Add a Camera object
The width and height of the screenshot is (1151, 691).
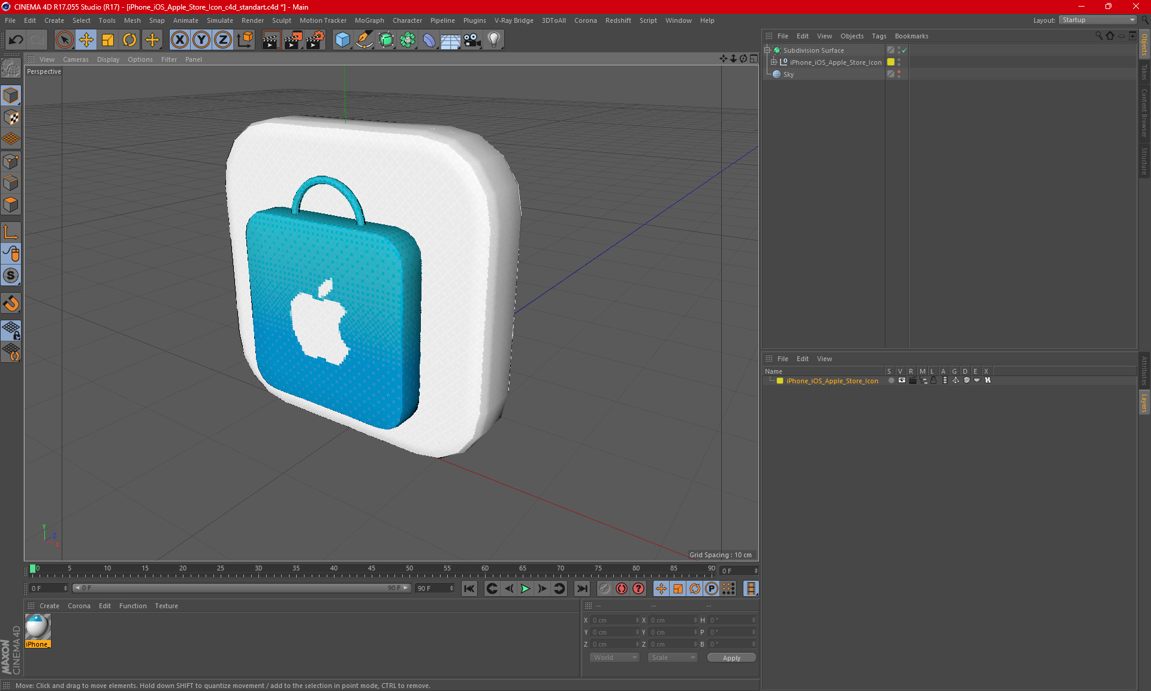pos(472,40)
